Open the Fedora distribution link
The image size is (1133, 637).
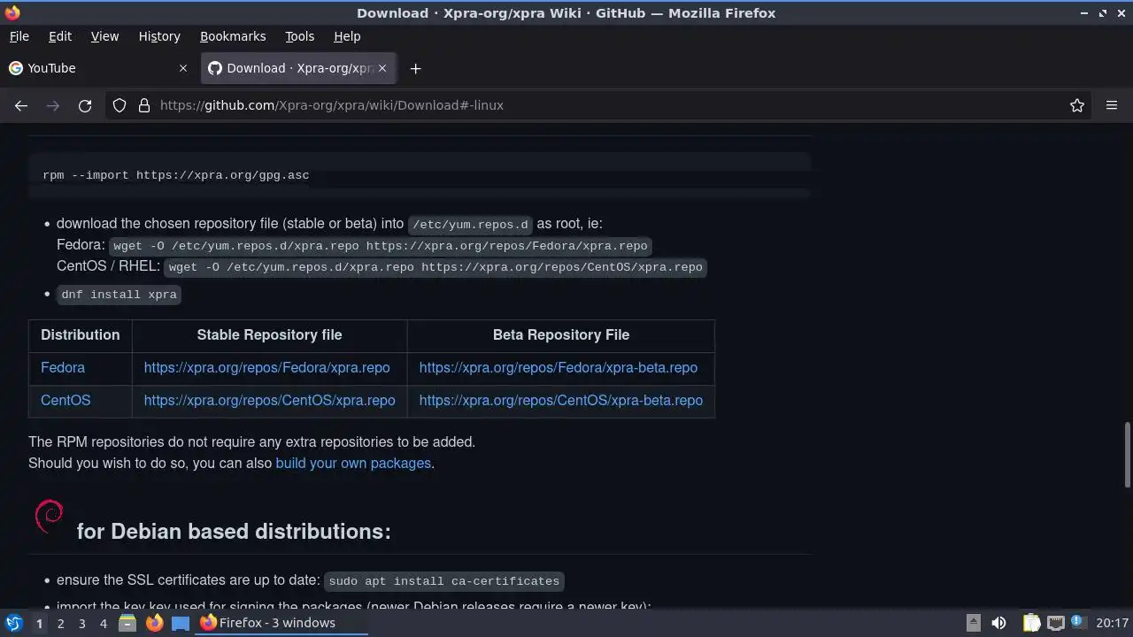(x=63, y=368)
